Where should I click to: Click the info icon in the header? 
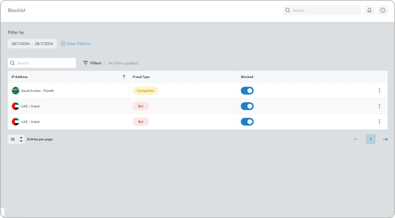click(383, 10)
